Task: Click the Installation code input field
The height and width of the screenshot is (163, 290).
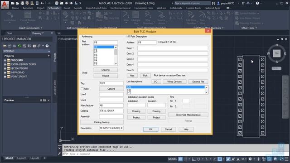Action: tap(136, 105)
